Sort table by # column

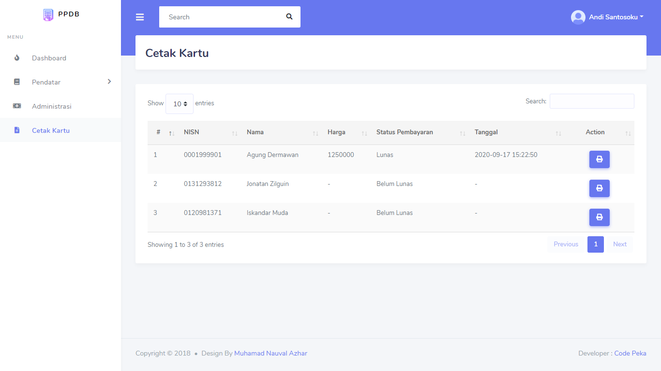[x=163, y=133]
